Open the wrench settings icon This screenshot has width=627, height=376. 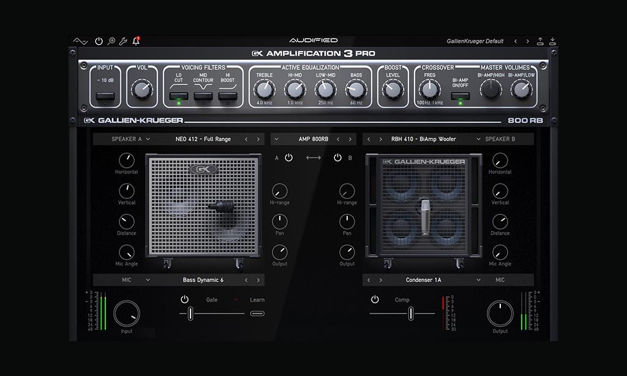pos(123,41)
